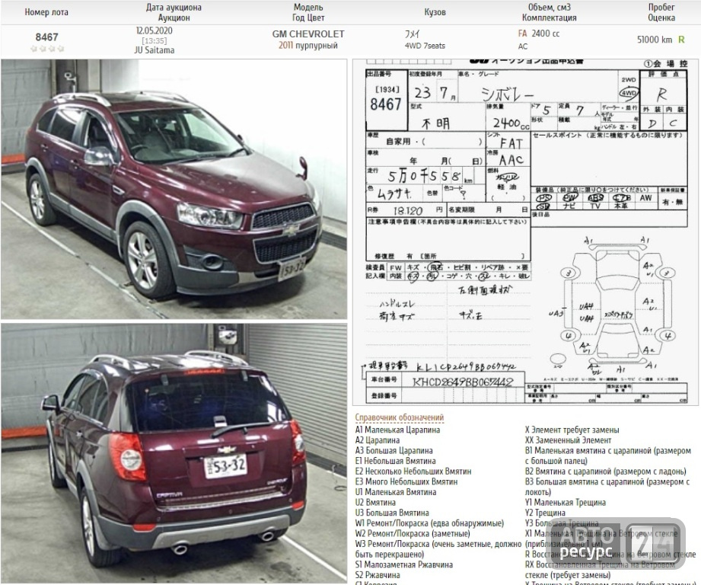This screenshot has height=585, width=701.
Task: Click legend row 'U1 Маленькая Вмятина'
Action: pos(396,492)
